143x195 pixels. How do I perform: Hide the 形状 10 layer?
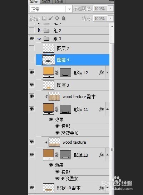pyautogui.click(x=32, y=155)
